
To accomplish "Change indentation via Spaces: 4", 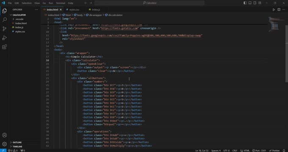I will click(x=216, y=151).
